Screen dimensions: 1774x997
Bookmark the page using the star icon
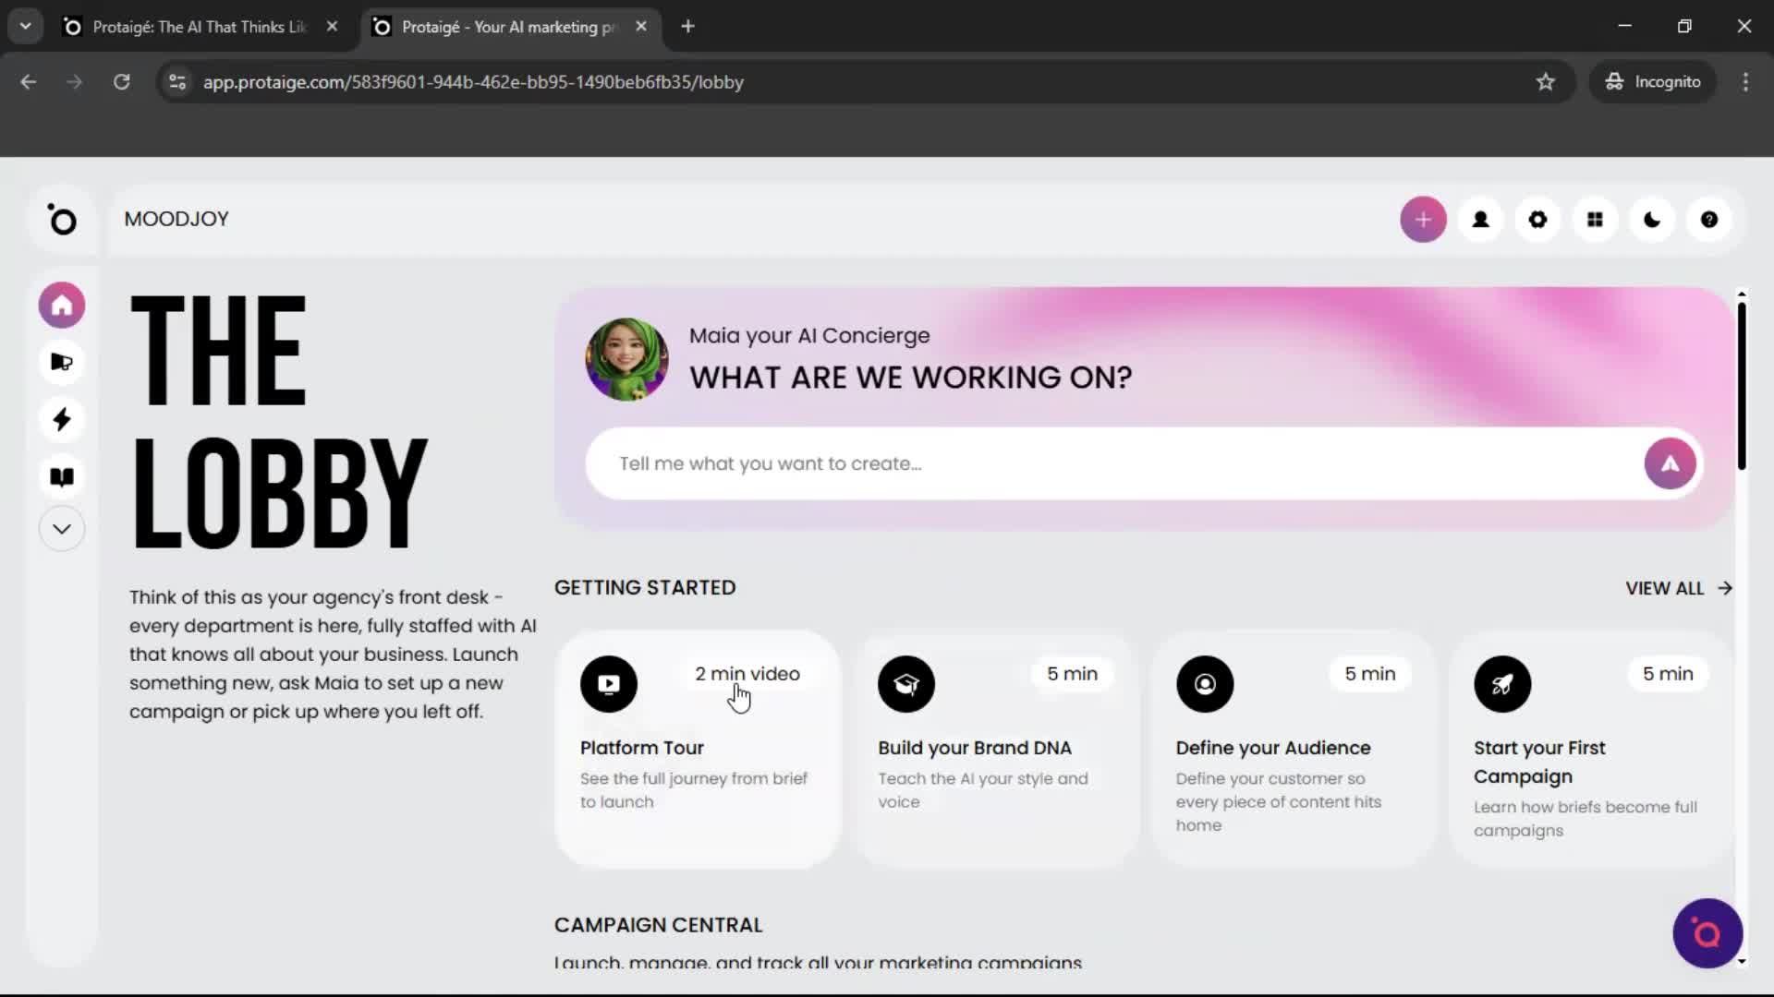coord(1546,82)
